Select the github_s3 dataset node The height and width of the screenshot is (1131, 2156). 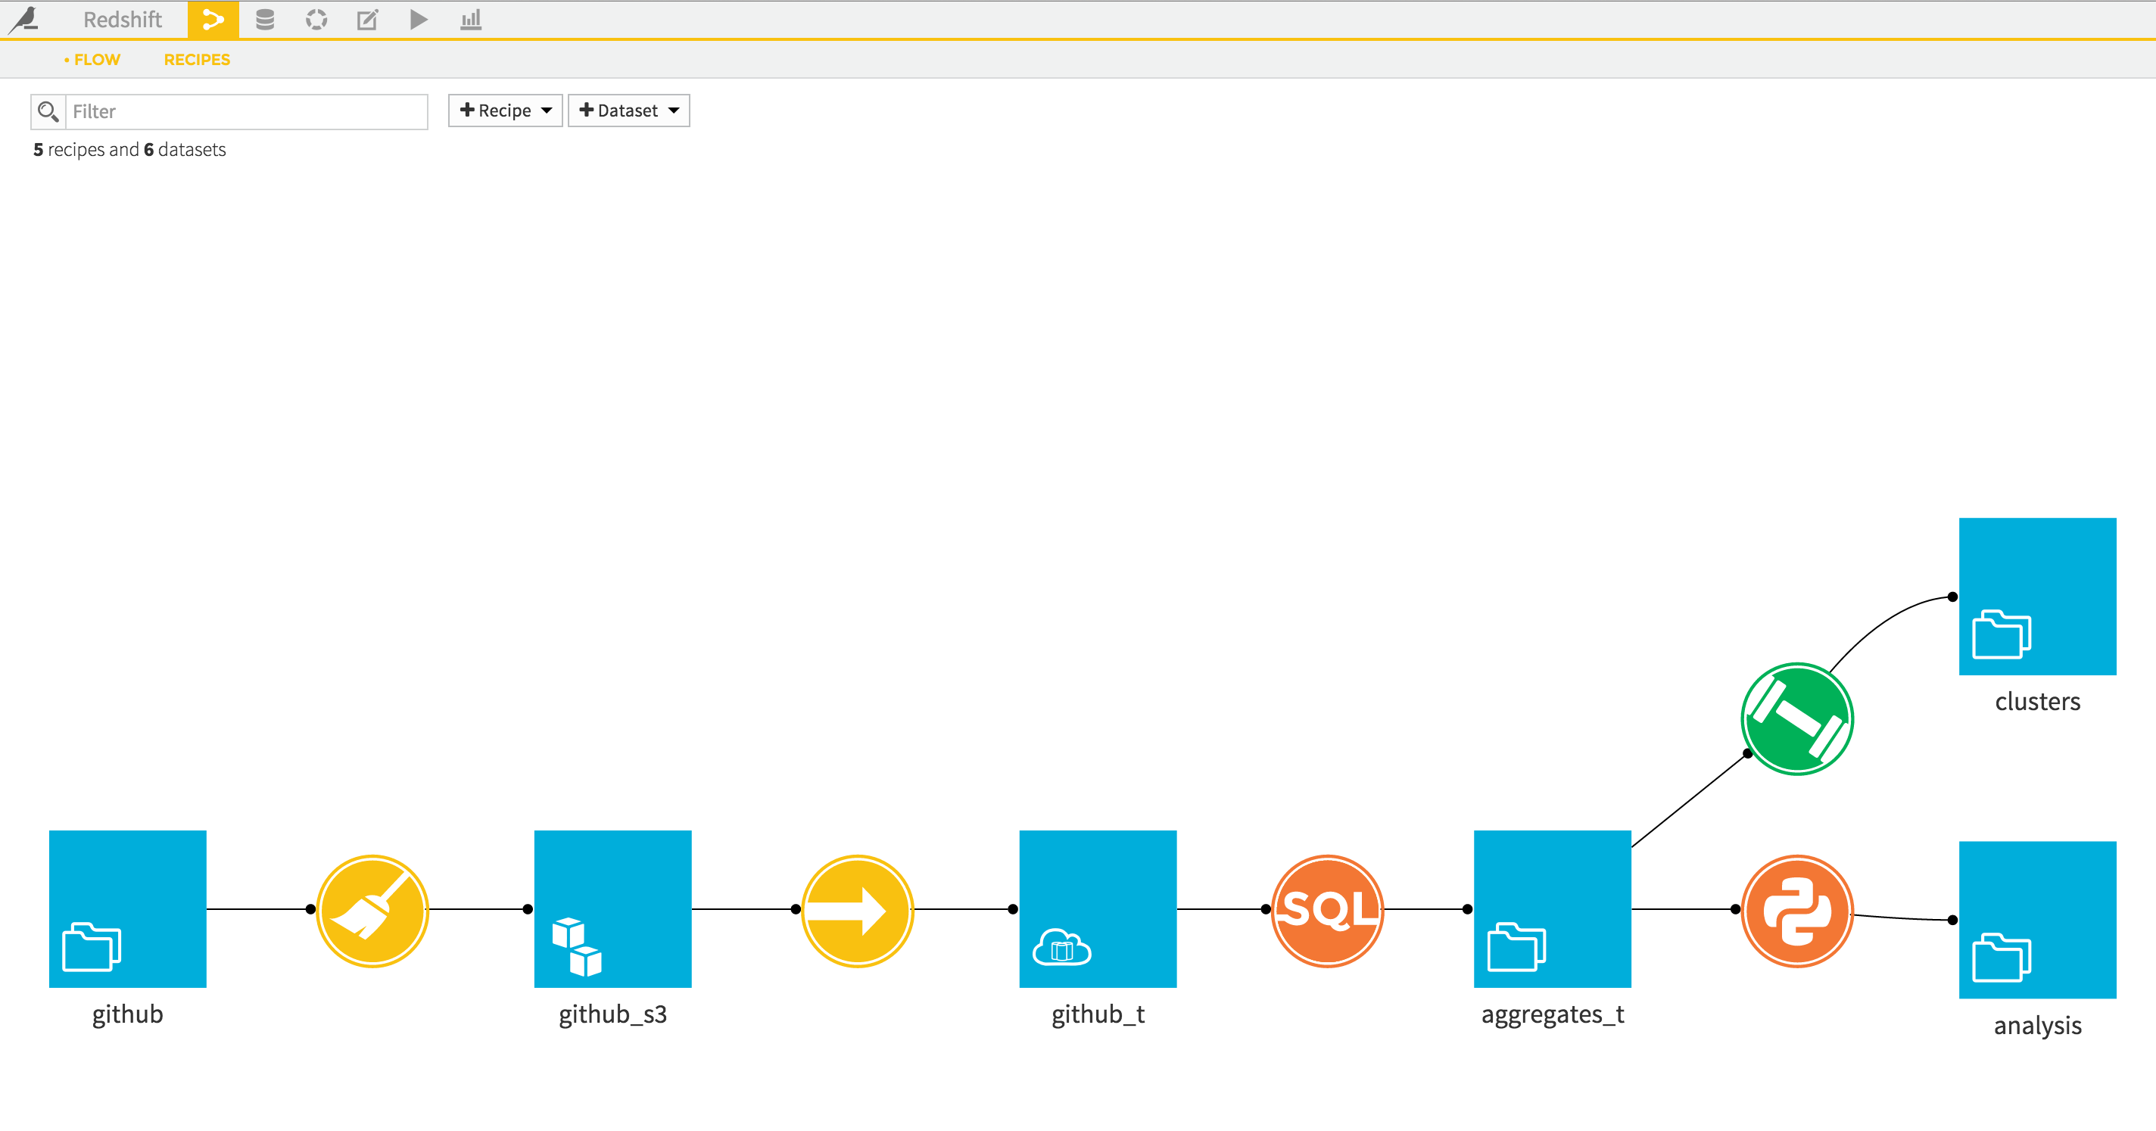[612, 908]
